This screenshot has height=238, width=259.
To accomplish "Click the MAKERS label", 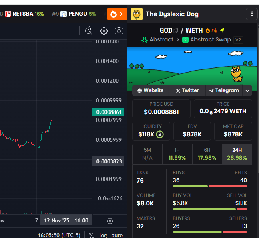I will pyautogui.click(x=146, y=218).
